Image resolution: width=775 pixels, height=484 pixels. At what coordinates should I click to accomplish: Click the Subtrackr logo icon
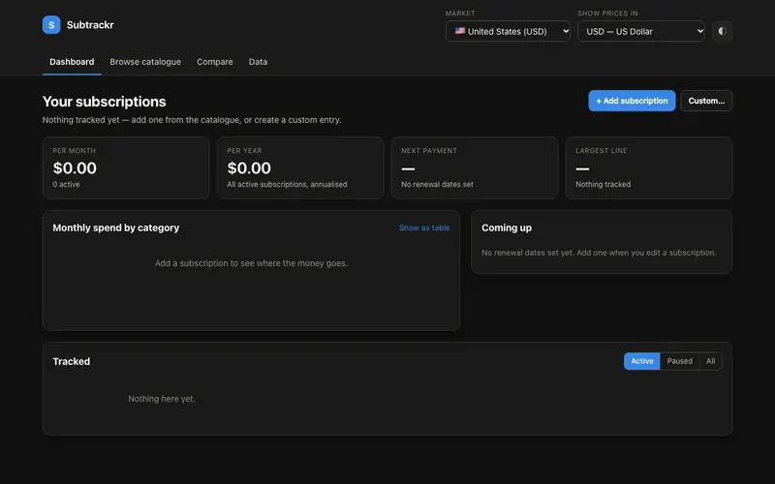point(51,25)
